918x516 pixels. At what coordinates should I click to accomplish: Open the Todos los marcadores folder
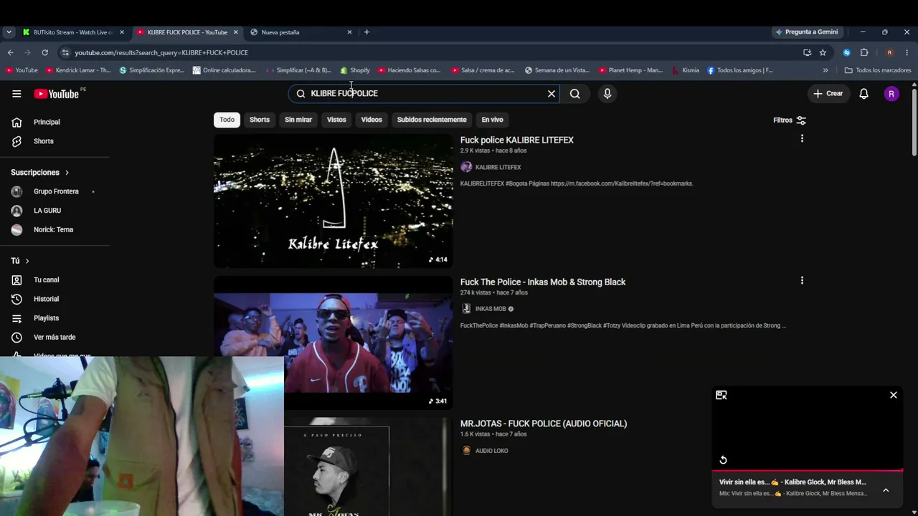tap(878, 70)
